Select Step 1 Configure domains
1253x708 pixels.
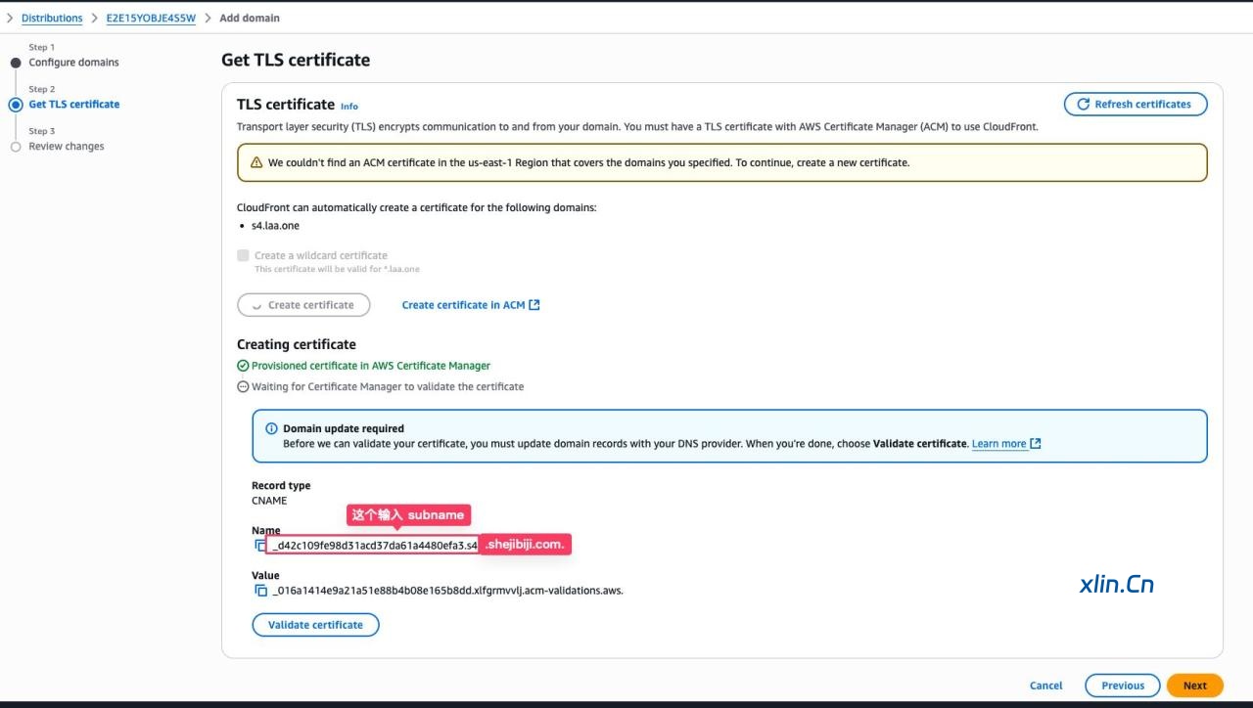73,63
